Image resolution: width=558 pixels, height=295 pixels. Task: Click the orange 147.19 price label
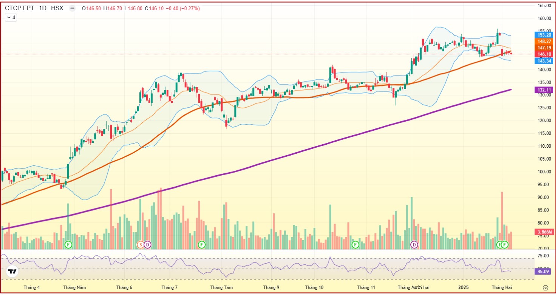coord(545,48)
